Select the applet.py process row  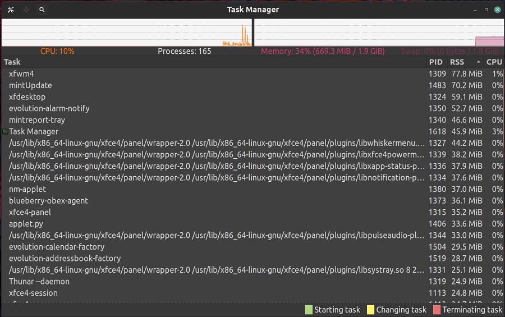(x=252, y=224)
